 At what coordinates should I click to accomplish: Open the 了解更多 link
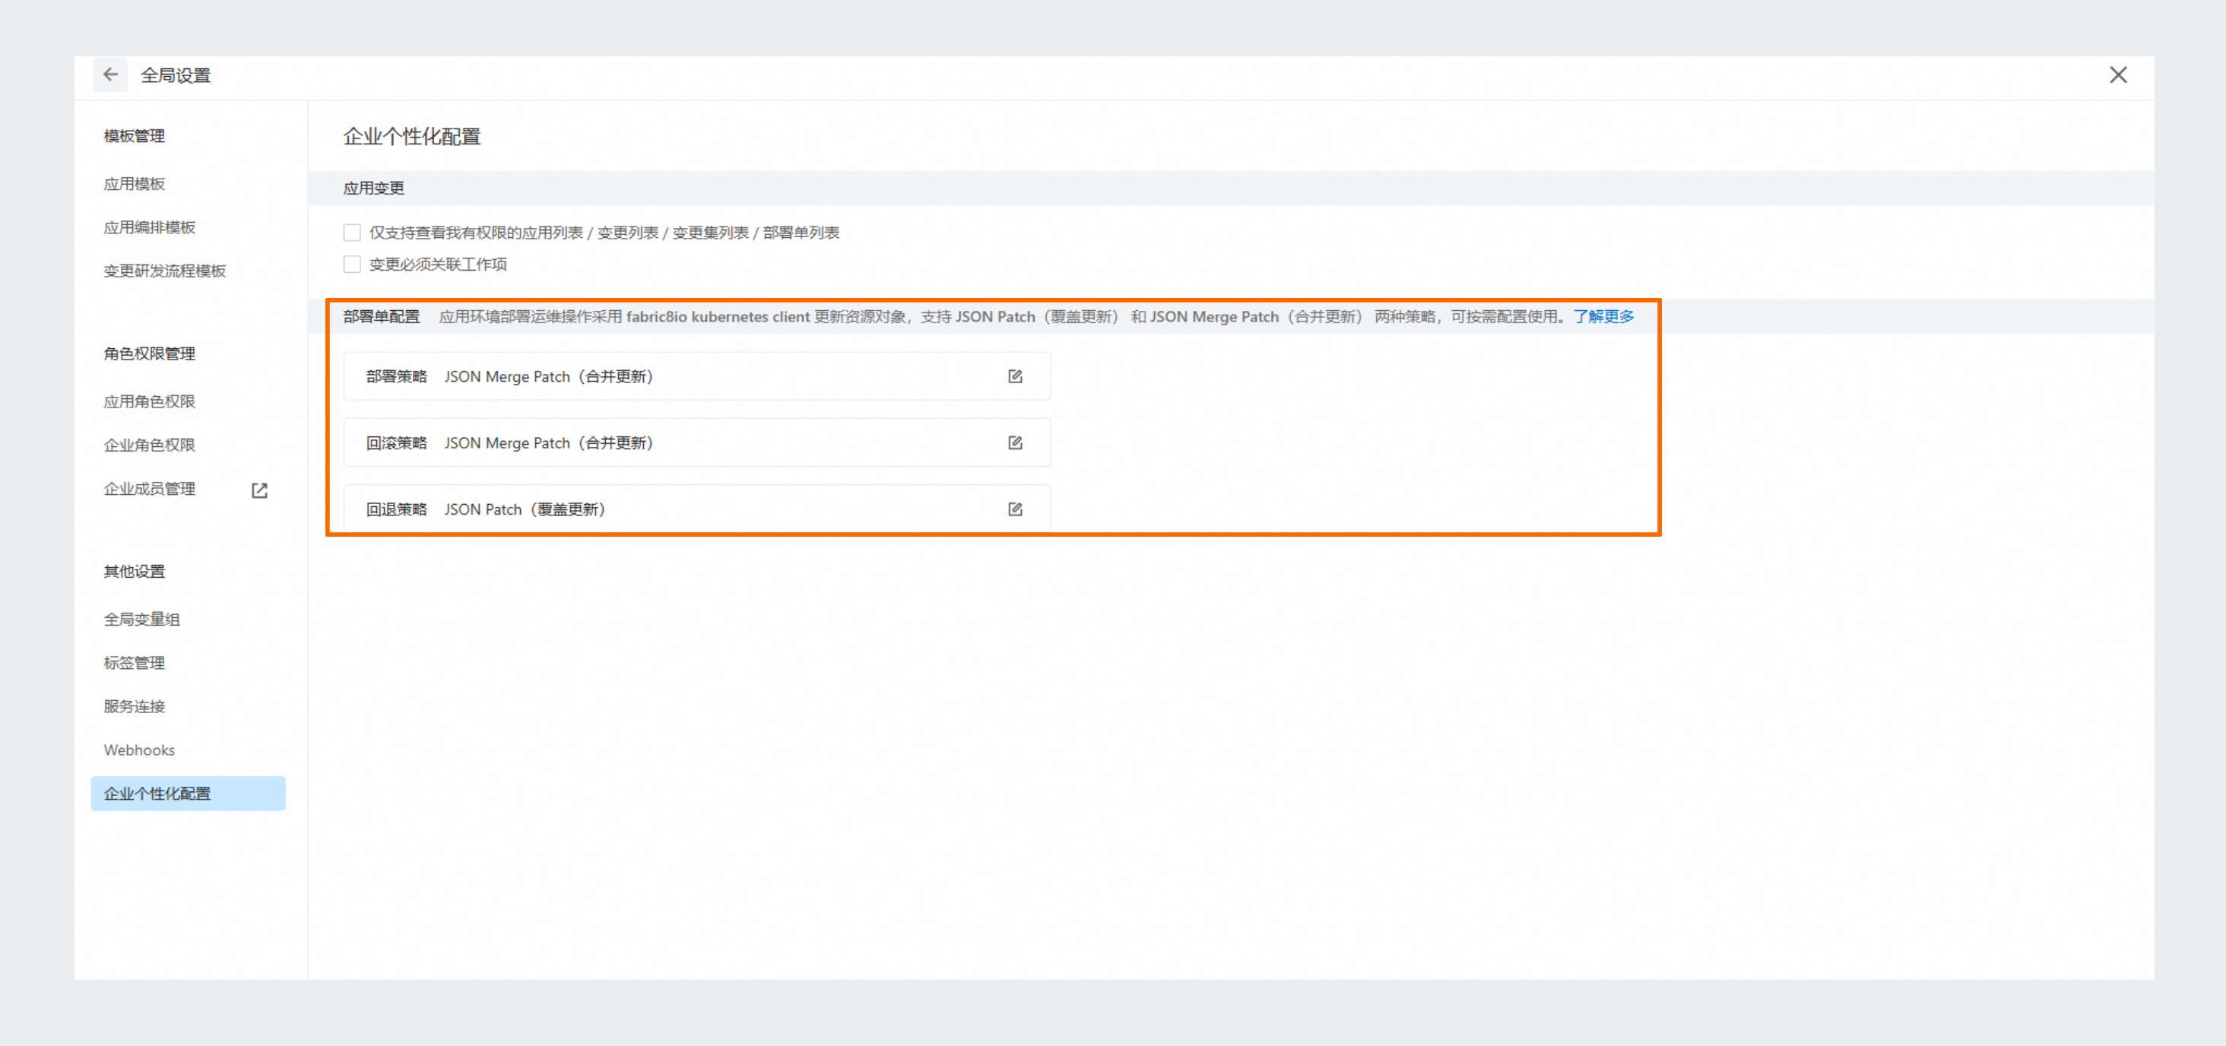[1603, 316]
